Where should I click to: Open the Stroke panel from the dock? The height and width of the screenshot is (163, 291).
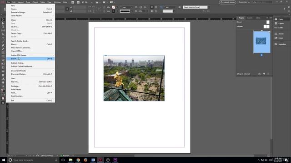[x=281, y=34]
